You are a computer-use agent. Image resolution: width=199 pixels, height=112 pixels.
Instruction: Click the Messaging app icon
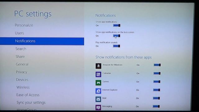point(98,107)
